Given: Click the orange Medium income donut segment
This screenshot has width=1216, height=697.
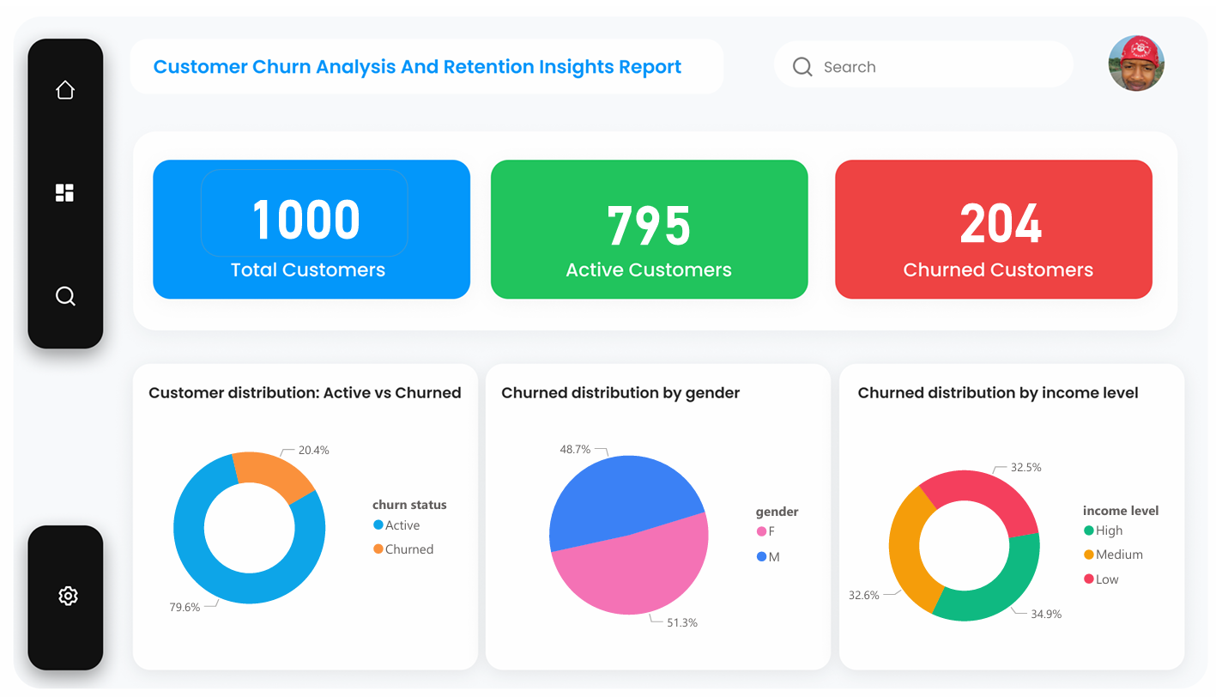Looking at the screenshot, I should point(905,549).
